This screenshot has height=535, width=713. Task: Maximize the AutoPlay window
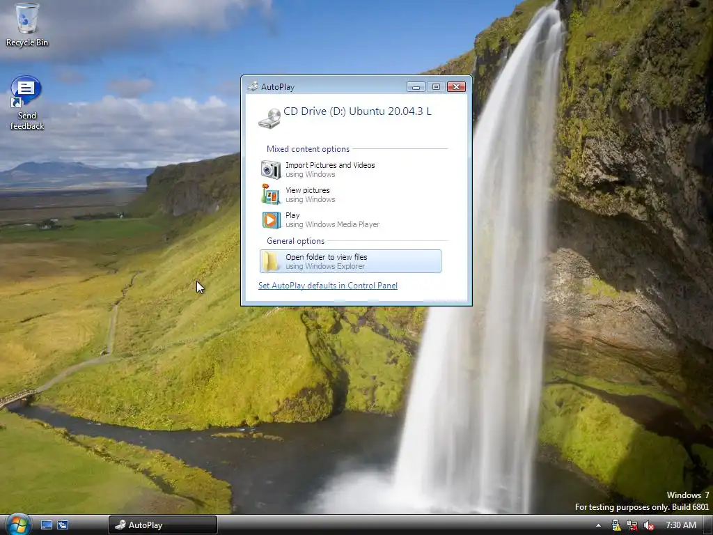click(436, 87)
